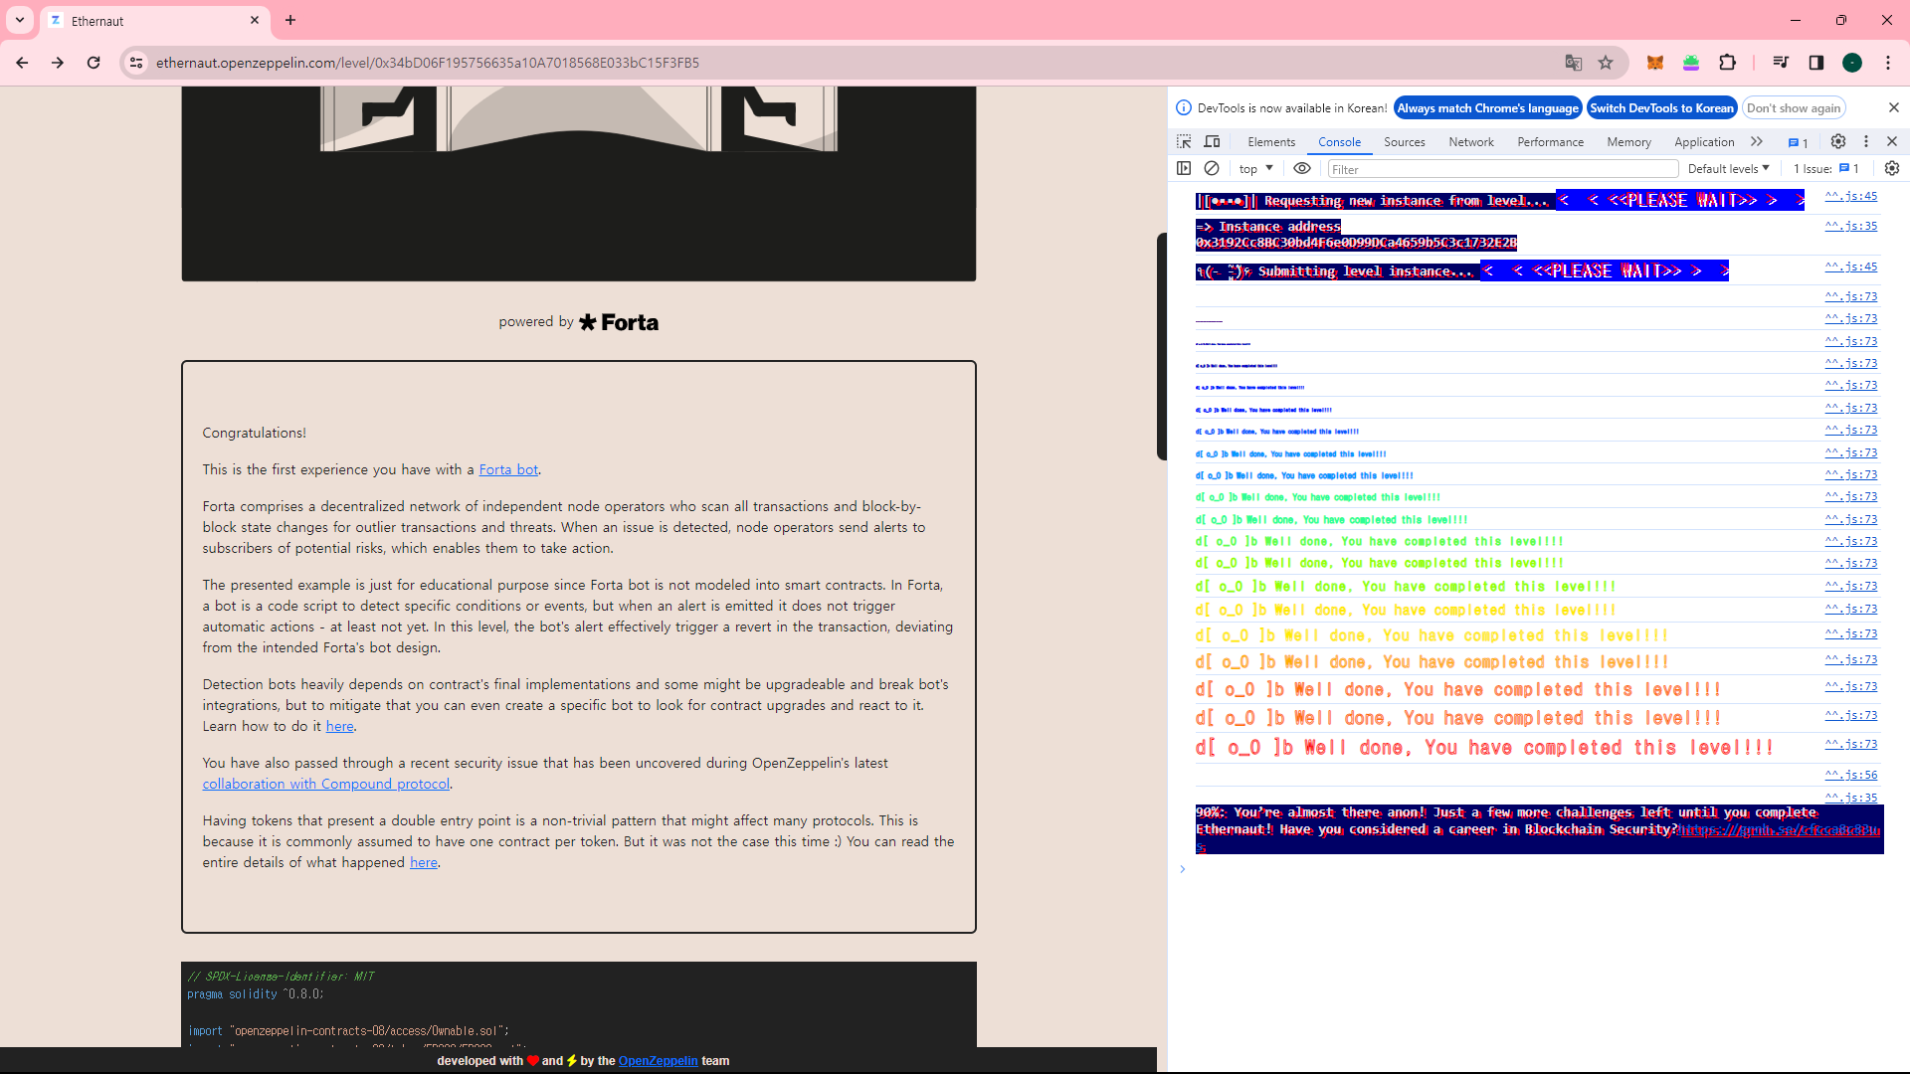Open the Forta bot link
The width and height of the screenshot is (1910, 1074).
(x=508, y=469)
